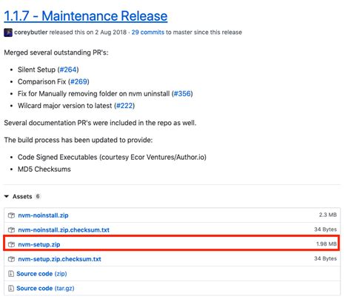This screenshot has width=351, height=302.
Task: Open the 1.1.7 - Maintenance Release title link
Action: coord(86,16)
